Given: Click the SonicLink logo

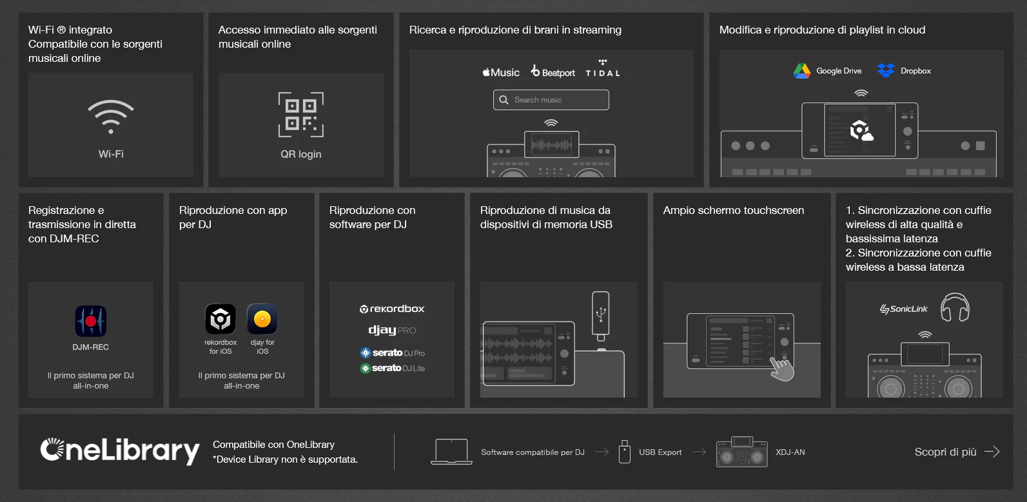Looking at the screenshot, I should tap(903, 309).
